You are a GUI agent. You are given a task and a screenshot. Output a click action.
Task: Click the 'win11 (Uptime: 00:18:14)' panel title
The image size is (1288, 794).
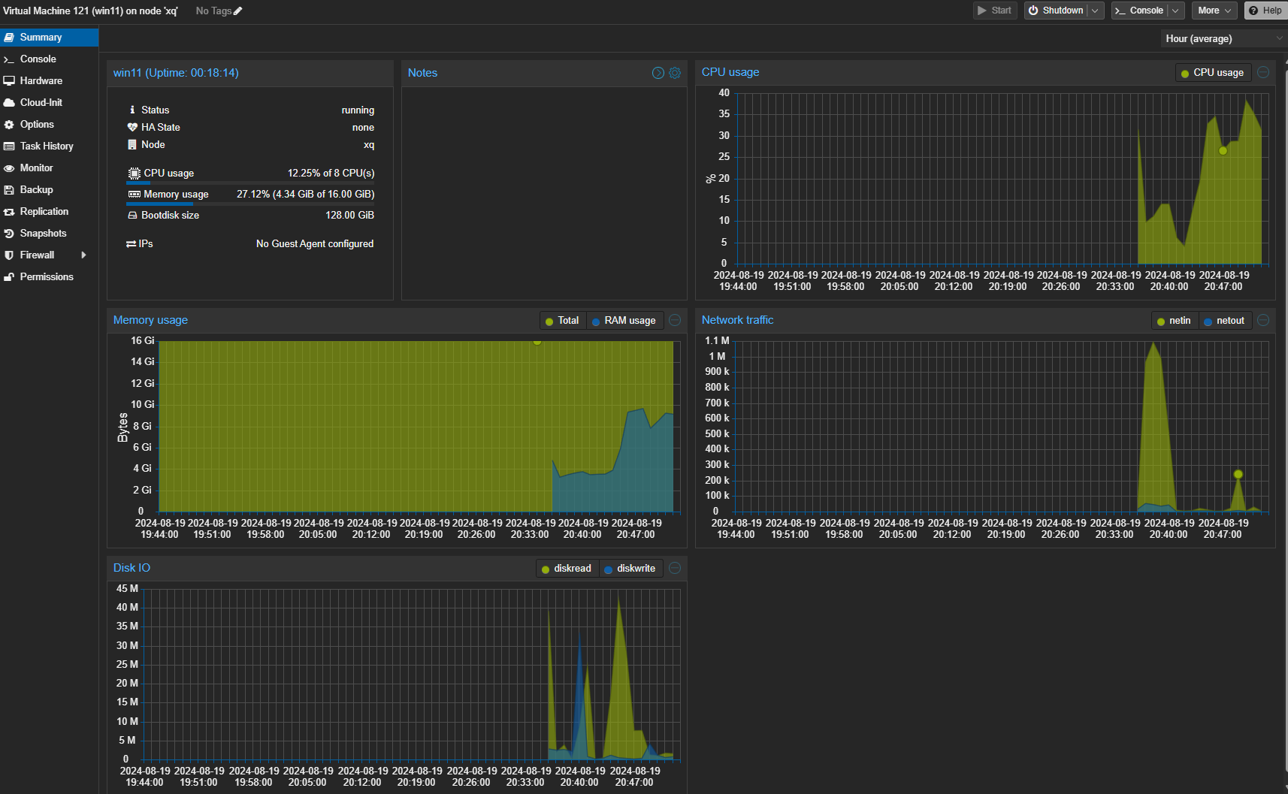coord(176,73)
